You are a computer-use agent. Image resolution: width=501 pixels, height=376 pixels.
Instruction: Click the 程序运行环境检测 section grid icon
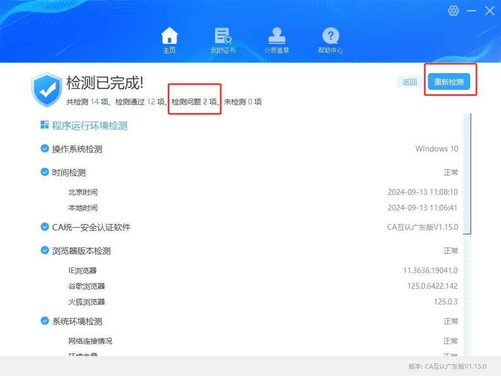[x=45, y=125]
